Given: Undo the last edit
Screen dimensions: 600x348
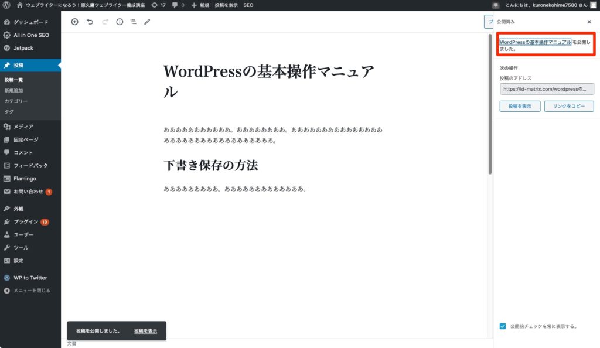Looking at the screenshot, I should [90, 22].
